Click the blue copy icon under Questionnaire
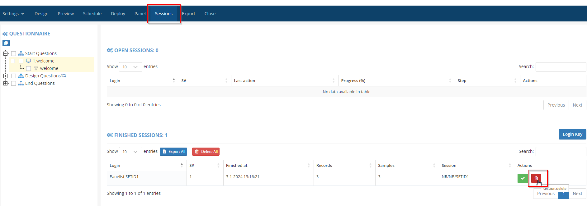 [6, 43]
